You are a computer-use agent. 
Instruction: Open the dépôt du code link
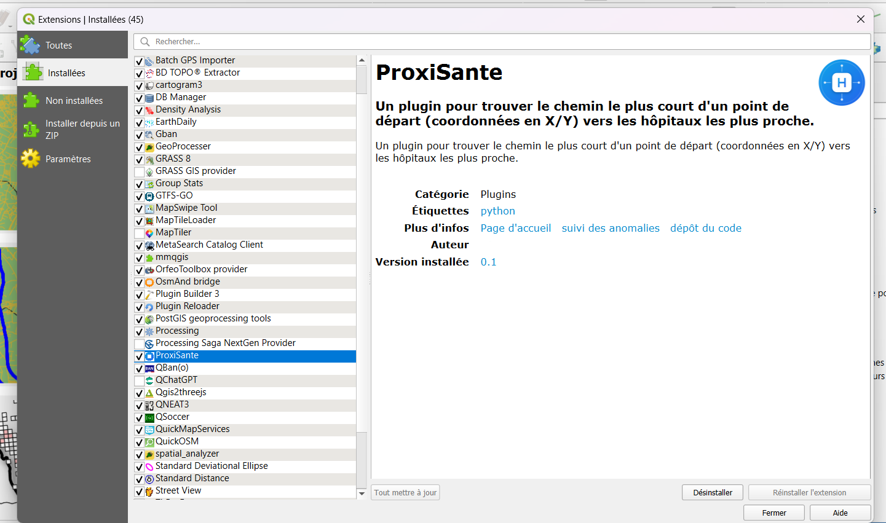(706, 228)
